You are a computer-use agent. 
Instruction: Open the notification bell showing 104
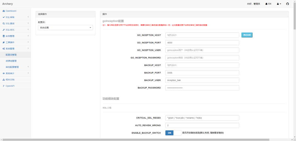268,4
